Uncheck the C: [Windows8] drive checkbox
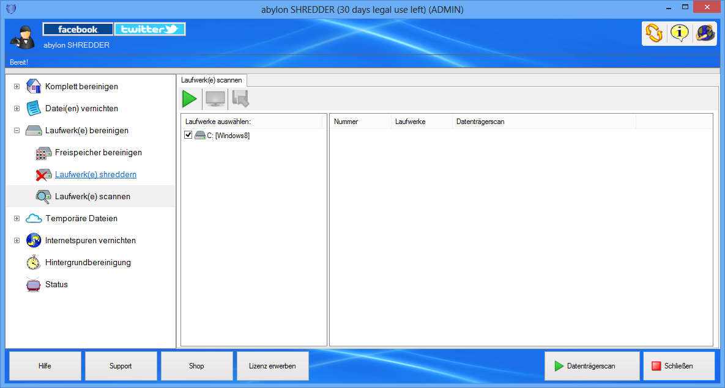 (x=188, y=135)
